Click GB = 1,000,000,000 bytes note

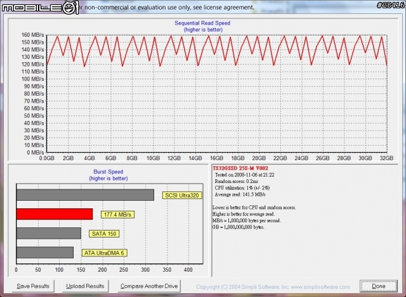pos(239,227)
